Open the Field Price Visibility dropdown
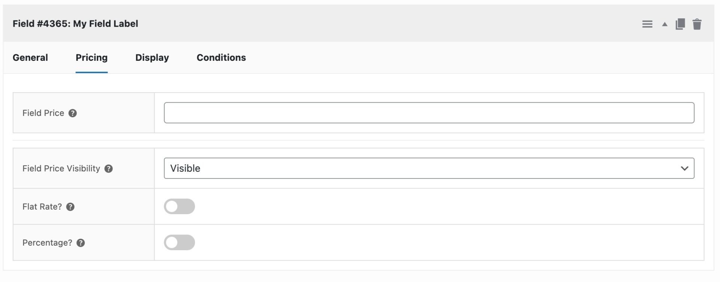This screenshot has width=720, height=282. coord(427,168)
